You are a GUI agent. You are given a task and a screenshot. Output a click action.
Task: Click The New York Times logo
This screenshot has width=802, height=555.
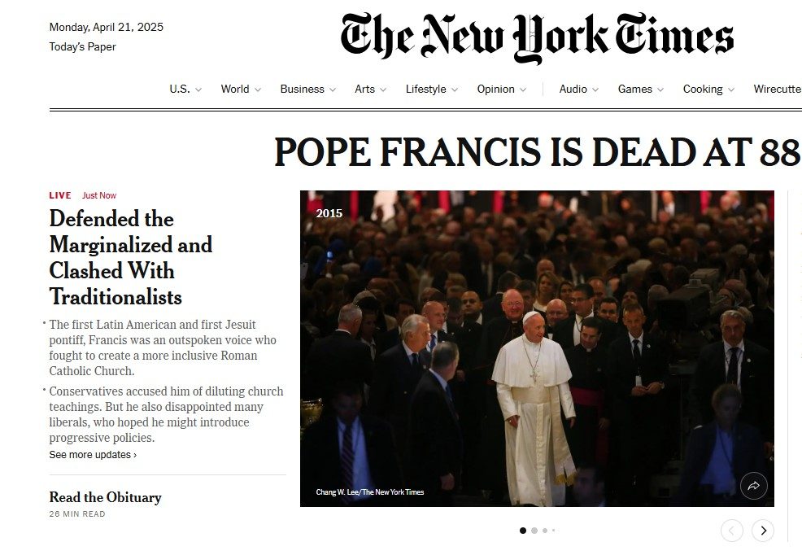tap(537, 38)
